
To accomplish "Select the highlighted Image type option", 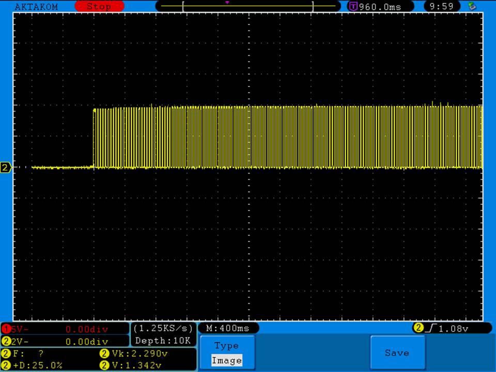I will click(226, 361).
